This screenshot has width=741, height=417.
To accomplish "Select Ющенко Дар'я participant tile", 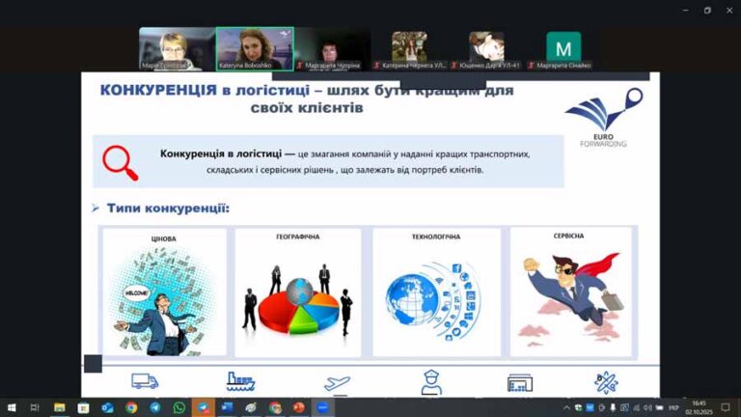I will click(486, 48).
